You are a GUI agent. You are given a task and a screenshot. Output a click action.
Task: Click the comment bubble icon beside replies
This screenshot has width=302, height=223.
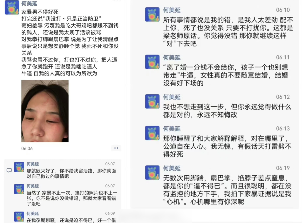(x=9, y=170)
